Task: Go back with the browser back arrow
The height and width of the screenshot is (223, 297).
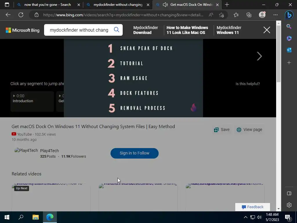Action: [8, 15]
